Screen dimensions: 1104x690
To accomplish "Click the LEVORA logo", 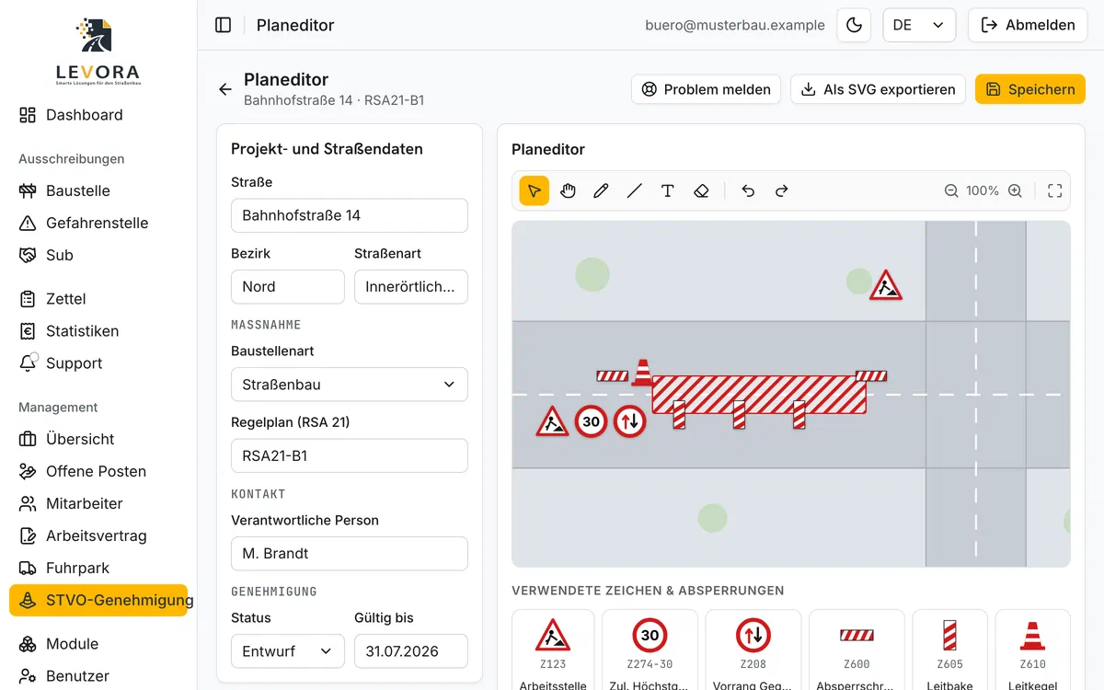I will 97,52.
